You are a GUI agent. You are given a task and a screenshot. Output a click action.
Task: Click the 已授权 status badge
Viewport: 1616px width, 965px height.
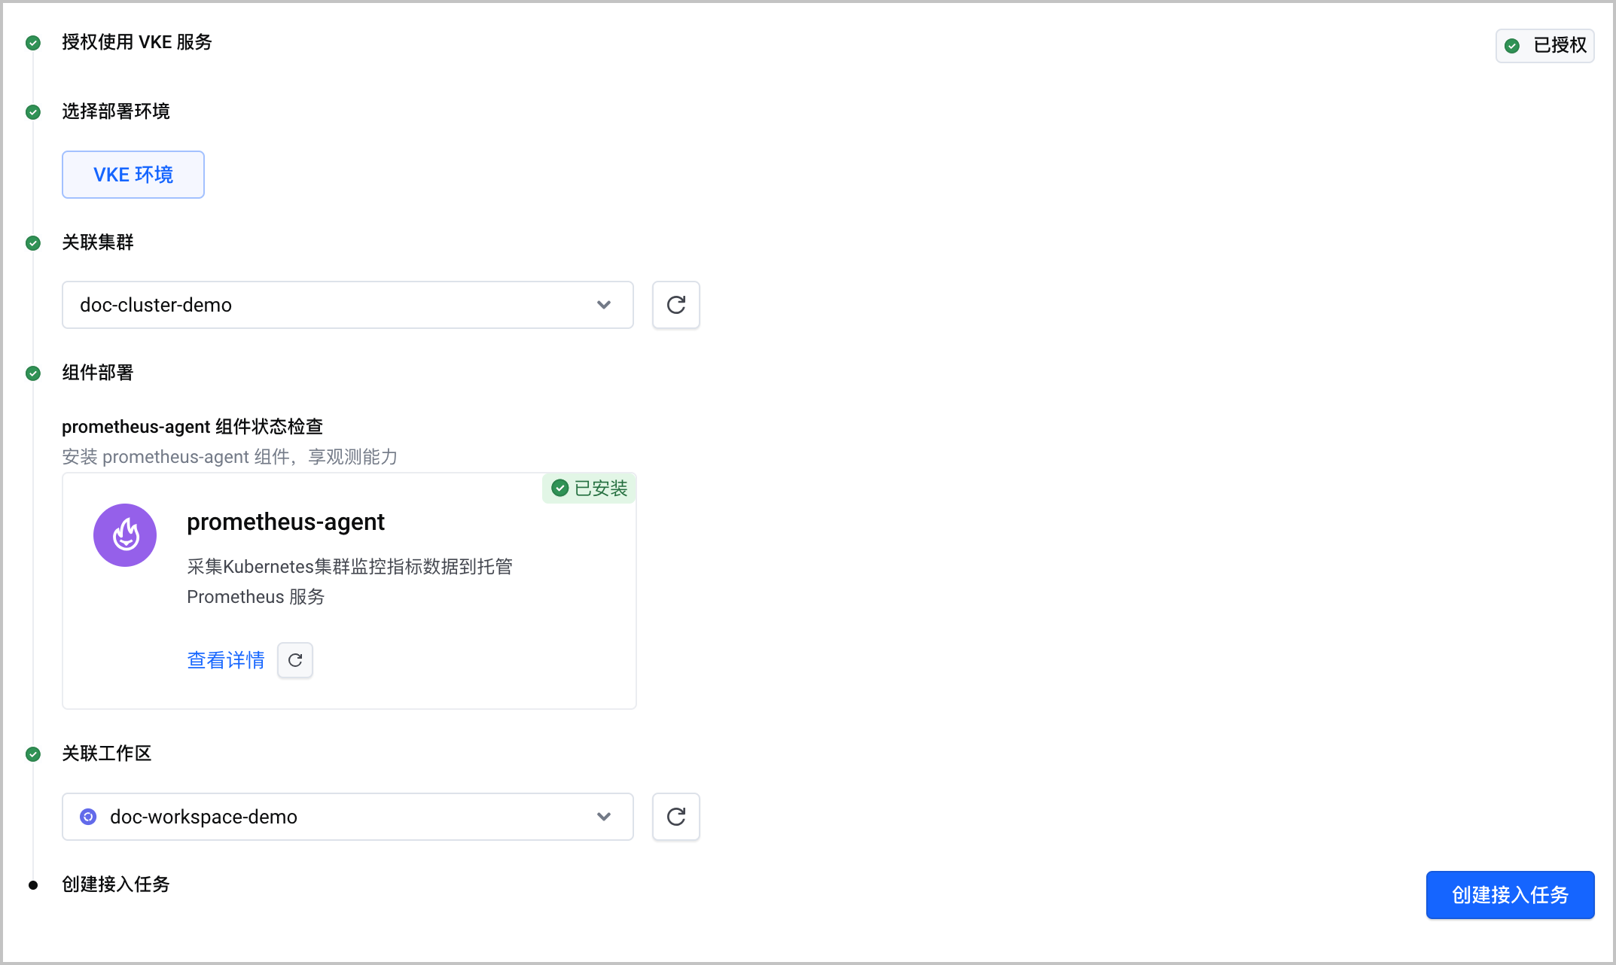click(1545, 46)
